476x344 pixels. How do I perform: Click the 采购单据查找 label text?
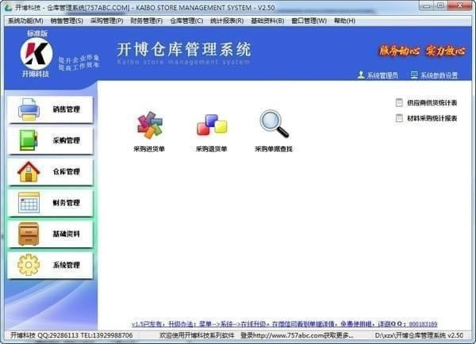point(273,149)
